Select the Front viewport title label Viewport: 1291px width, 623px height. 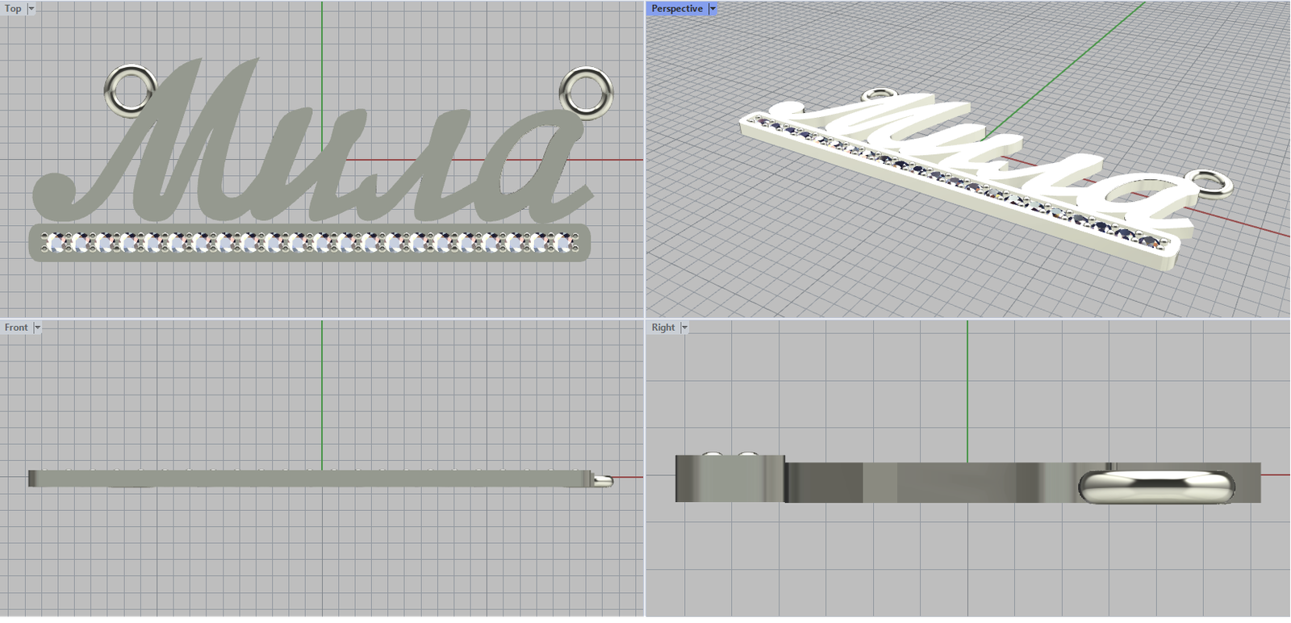point(16,328)
